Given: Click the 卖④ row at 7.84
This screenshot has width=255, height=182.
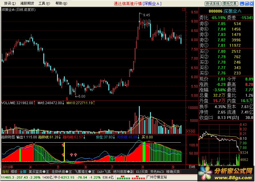Looking at the screenshot, I should click(226, 29).
